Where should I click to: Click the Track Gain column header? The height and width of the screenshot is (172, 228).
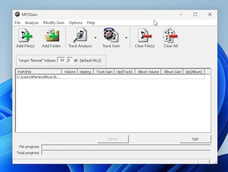[104, 72]
